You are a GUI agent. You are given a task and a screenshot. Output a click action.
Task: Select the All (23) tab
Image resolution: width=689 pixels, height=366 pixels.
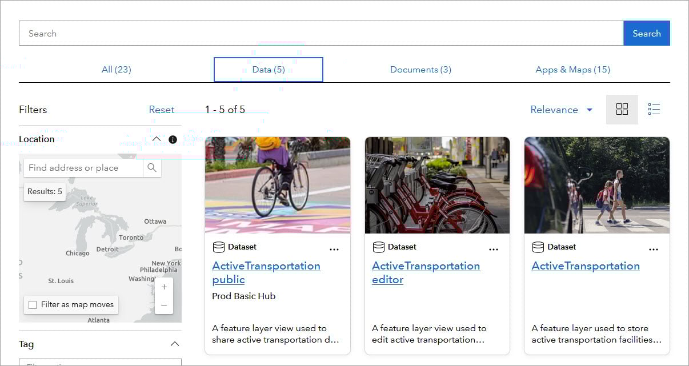(x=117, y=70)
